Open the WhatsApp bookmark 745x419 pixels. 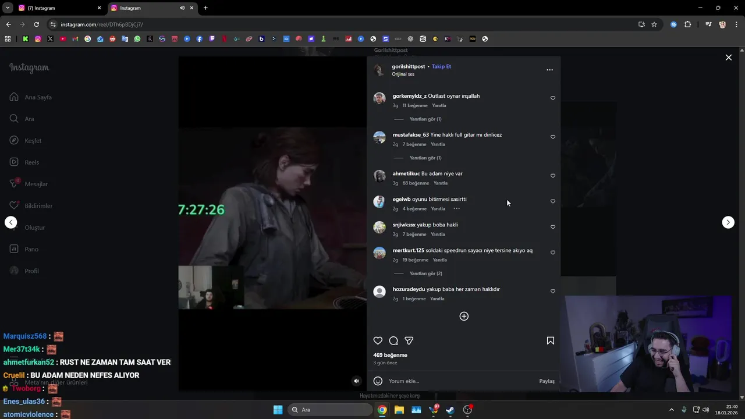pos(137,39)
